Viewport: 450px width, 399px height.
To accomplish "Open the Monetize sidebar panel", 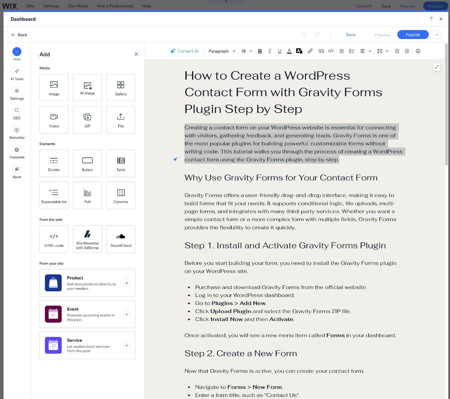I will tap(17, 133).
